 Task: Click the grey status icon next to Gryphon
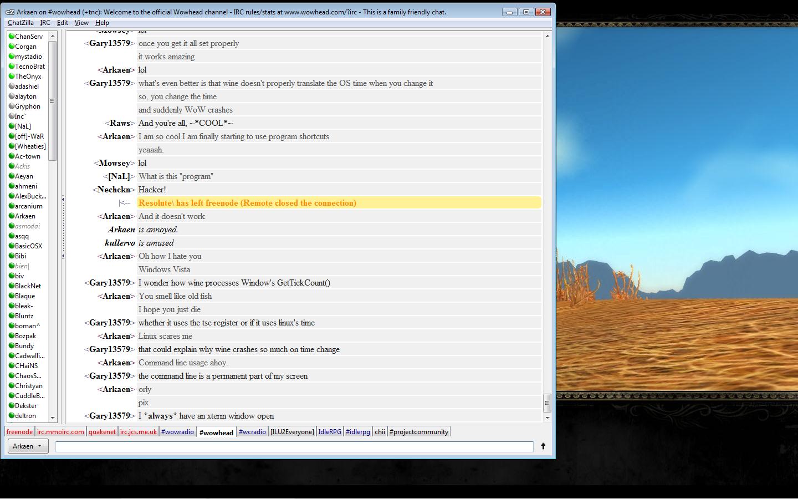tap(12, 106)
